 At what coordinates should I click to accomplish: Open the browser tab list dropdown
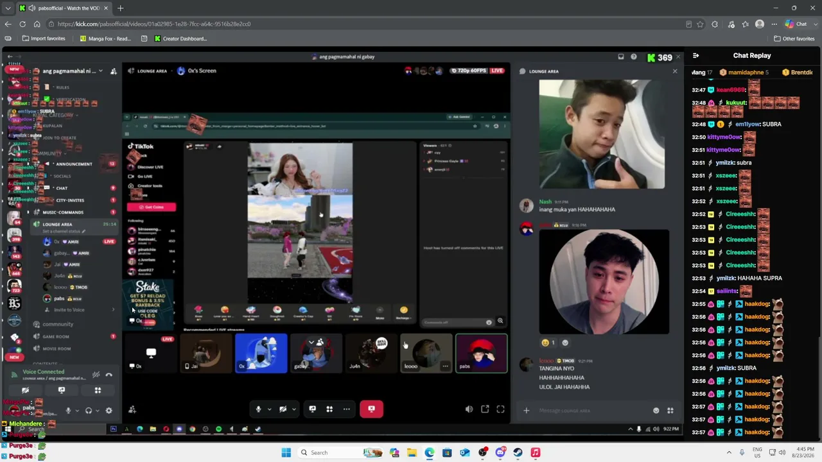(x=8, y=8)
